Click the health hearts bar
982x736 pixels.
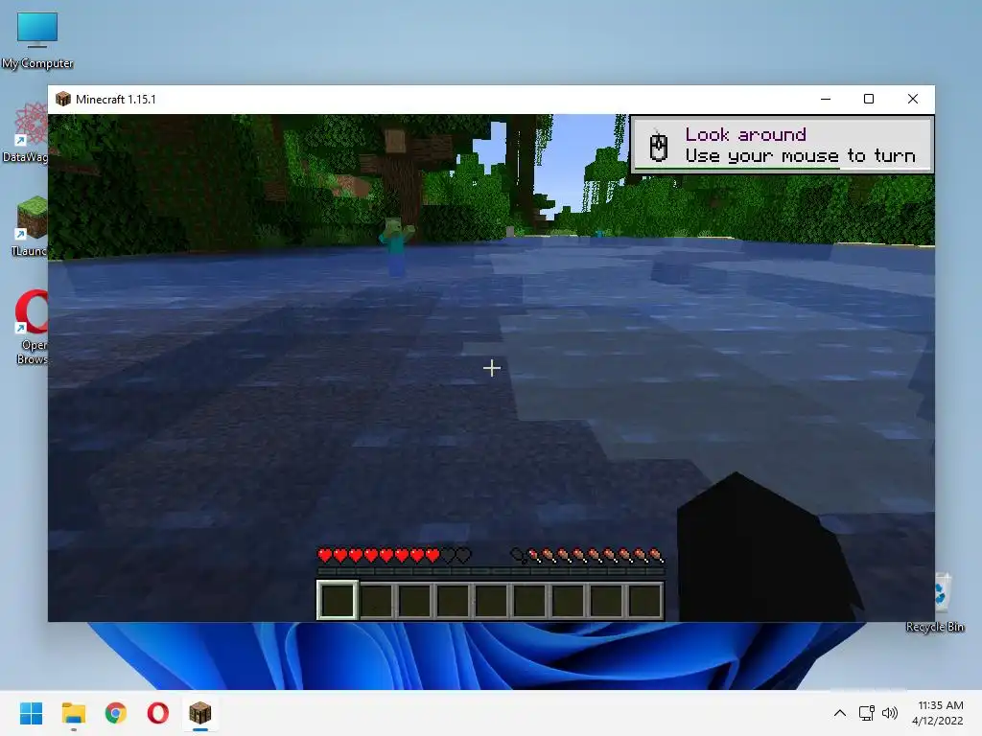point(394,555)
